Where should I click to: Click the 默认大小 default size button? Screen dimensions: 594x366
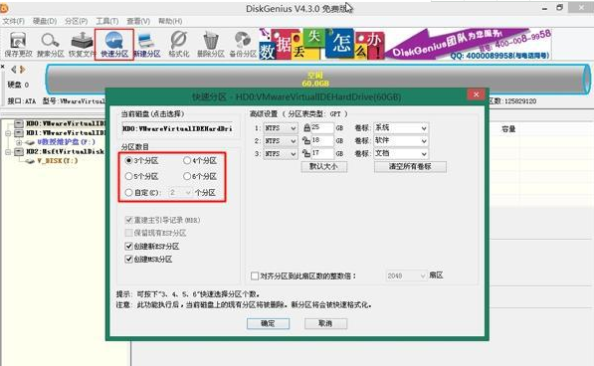[x=324, y=166]
